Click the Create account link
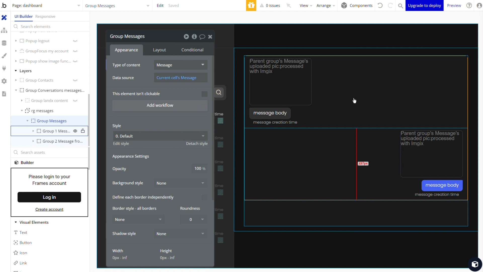This screenshot has width=483, height=272. (x=49, y=210)
